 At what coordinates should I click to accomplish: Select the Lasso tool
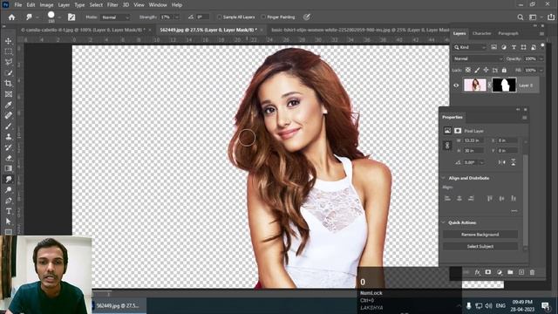click(8, 62)
